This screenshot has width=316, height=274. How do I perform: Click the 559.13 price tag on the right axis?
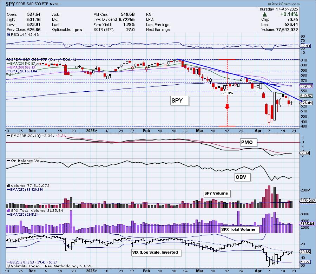(x=306, y=86)
